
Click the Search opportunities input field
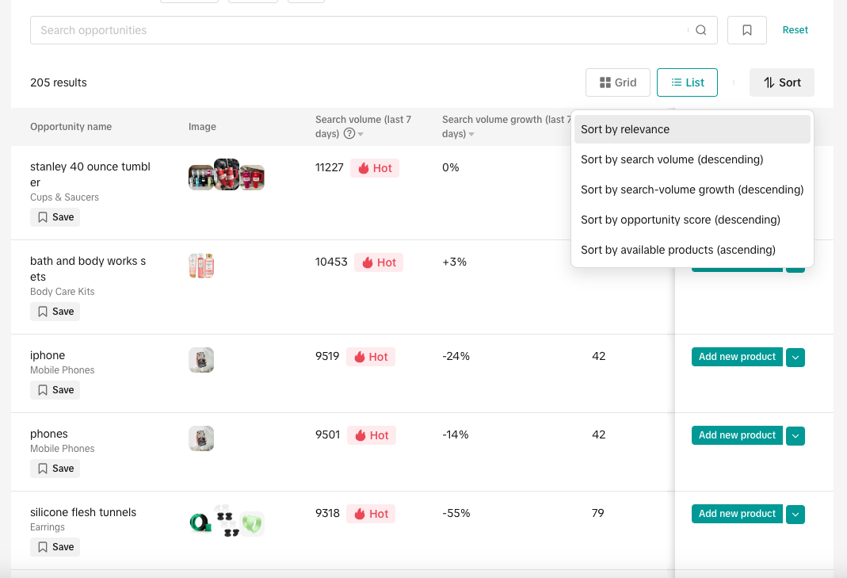(357, 30)
